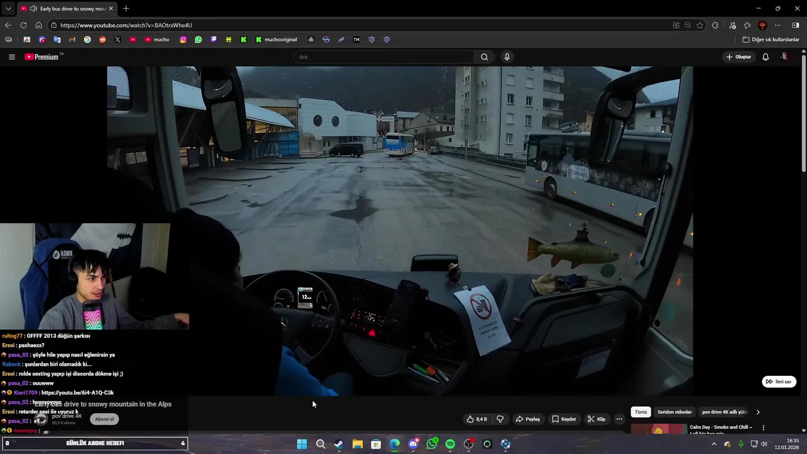Open the Gmail bookmark
807x454 pixels.
[72, 39]
